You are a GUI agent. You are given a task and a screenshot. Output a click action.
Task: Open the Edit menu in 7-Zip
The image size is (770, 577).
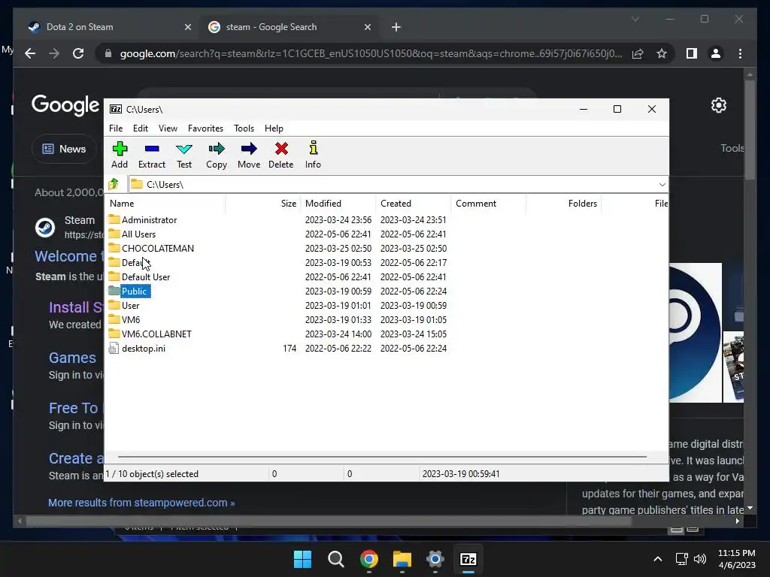click(x=141, y=128)
